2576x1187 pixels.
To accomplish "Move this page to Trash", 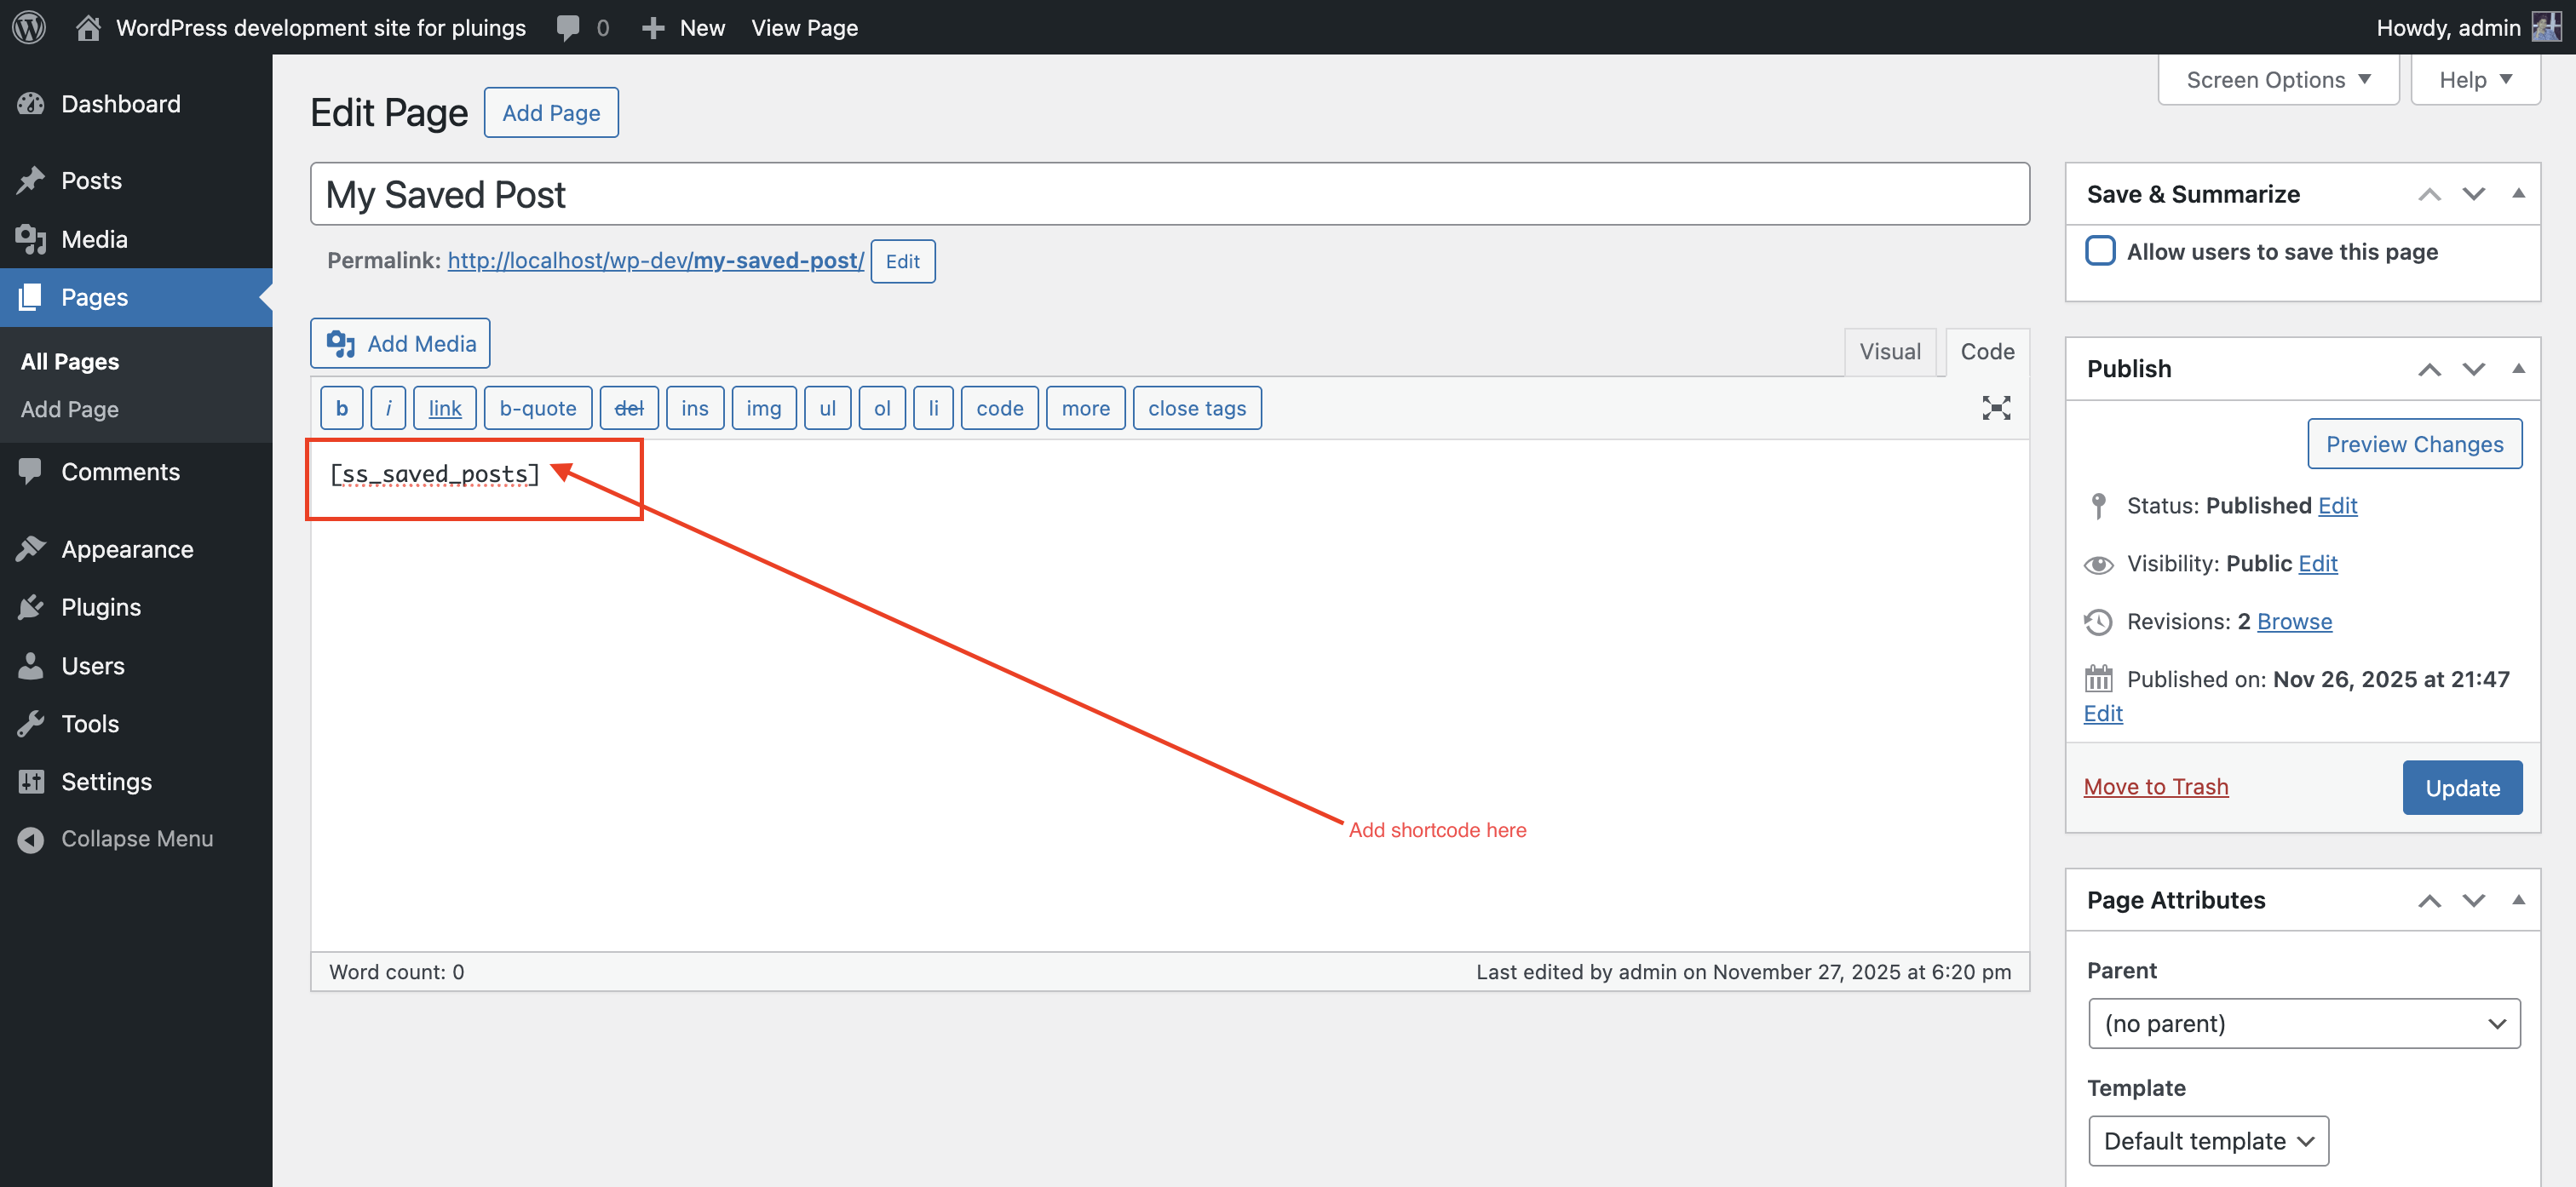I will (x=2156, y=786).
